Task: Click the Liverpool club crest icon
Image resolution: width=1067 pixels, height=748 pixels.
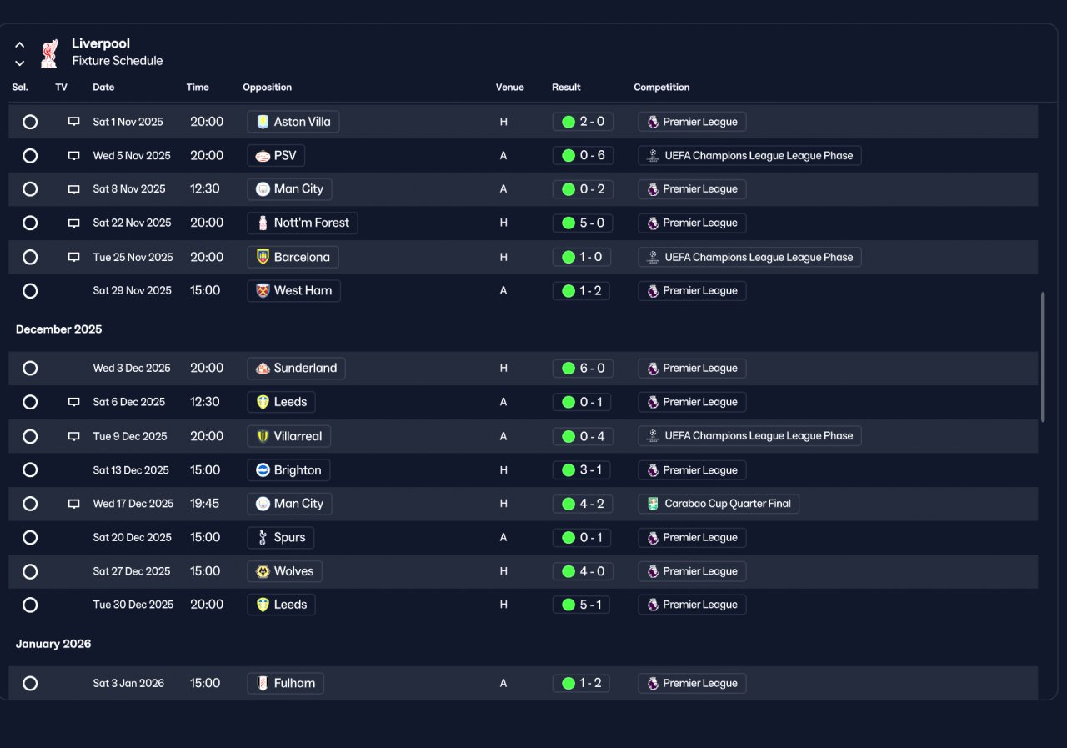Action: (49, 53)
